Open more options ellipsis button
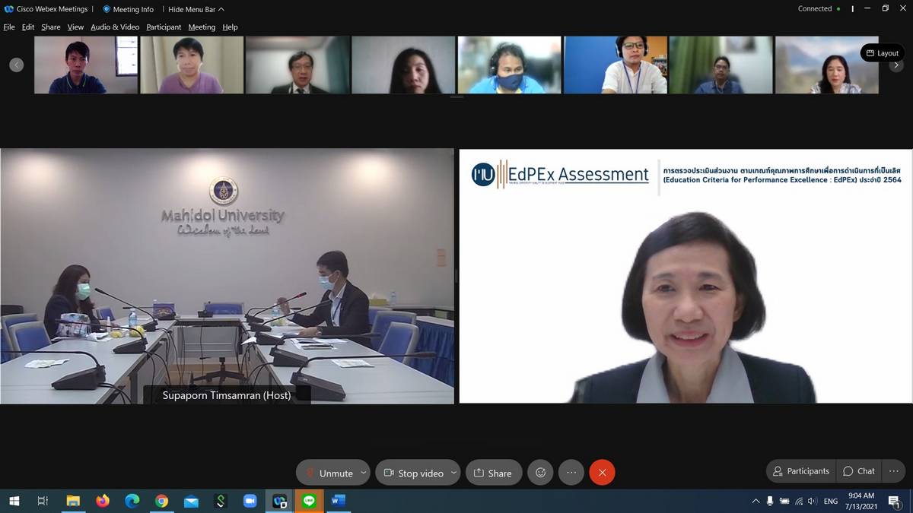This screenshot has width=913, height=513. 571,473
